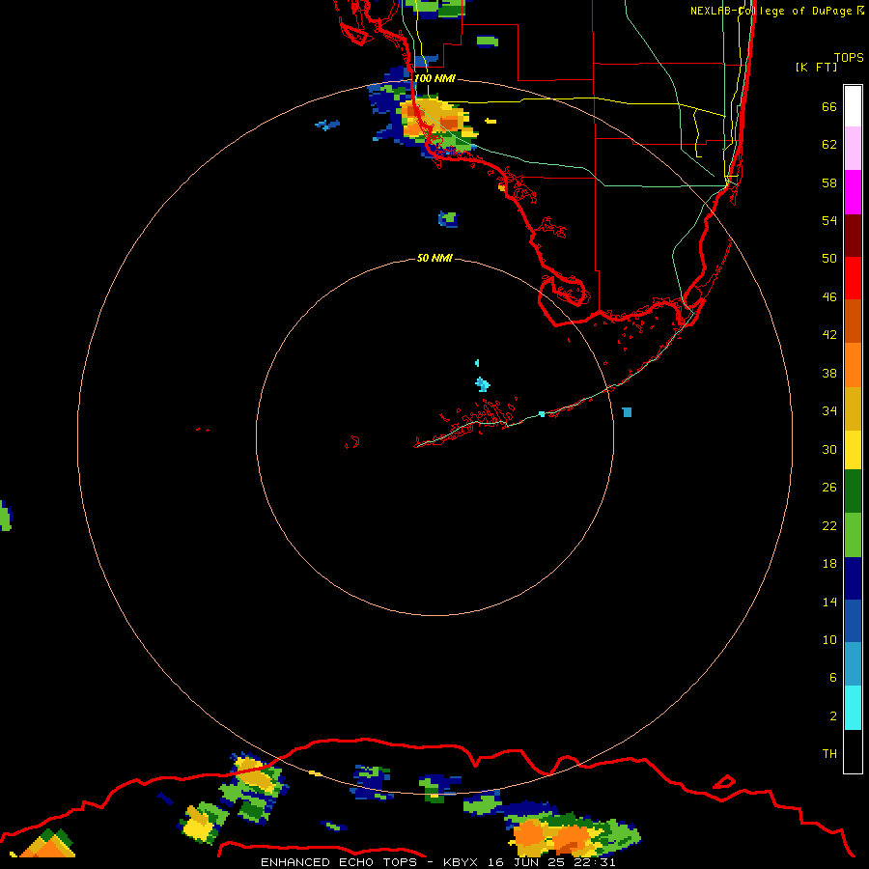Click the bright yellow legend swatch

[x=853, y=450]
